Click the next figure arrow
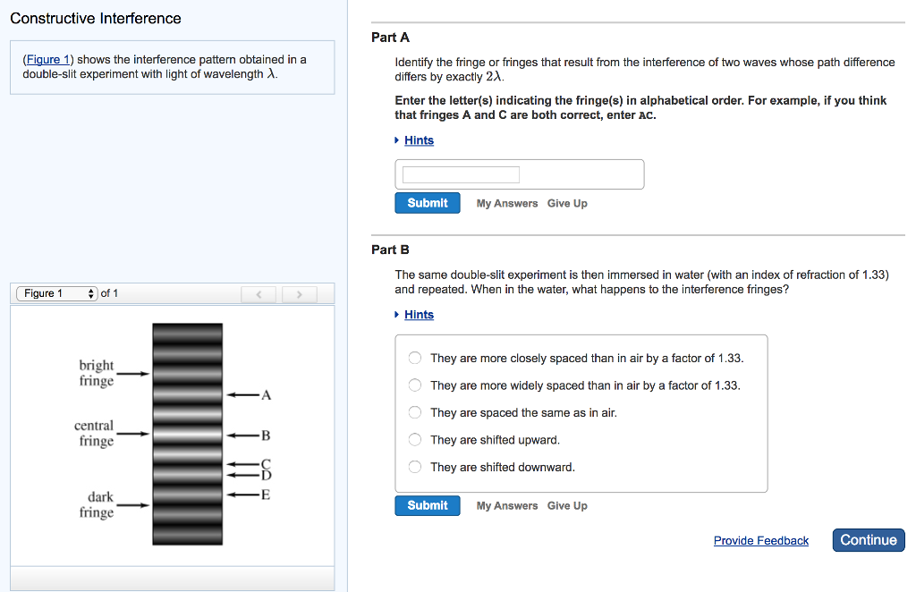The image size is (916, 592). click(299, 292)
